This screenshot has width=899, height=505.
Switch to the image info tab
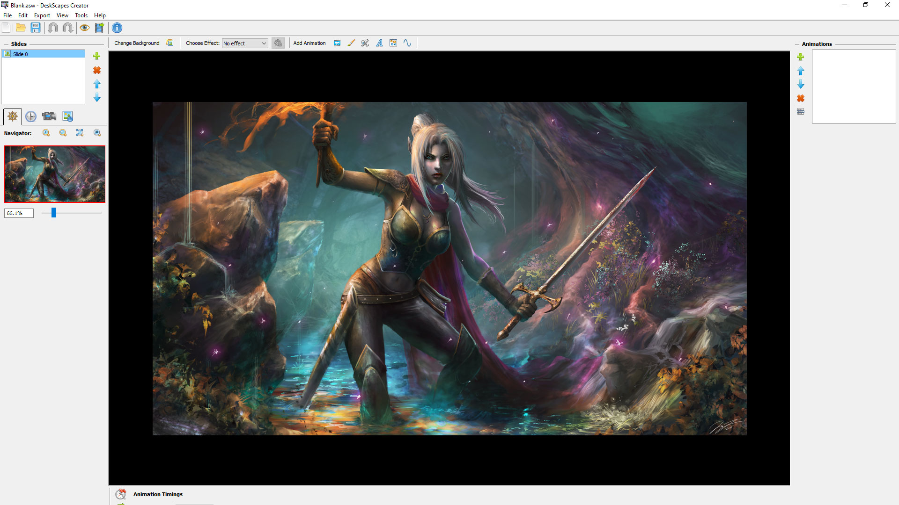point(67,116)
